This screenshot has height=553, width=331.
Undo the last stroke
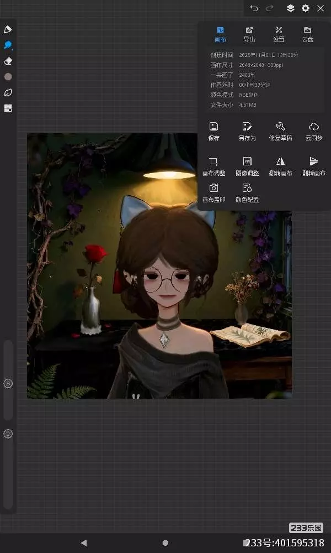254,8
